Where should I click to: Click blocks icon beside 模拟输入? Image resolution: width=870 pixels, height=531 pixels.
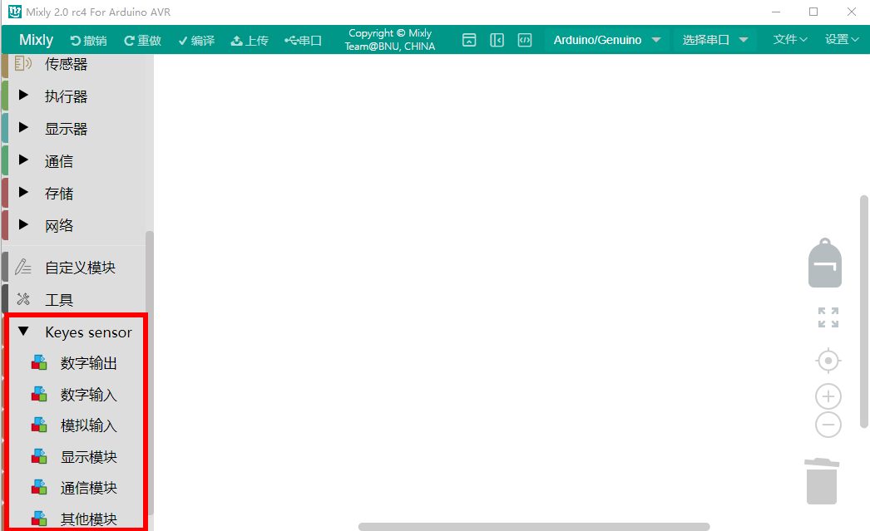[39, 425]
